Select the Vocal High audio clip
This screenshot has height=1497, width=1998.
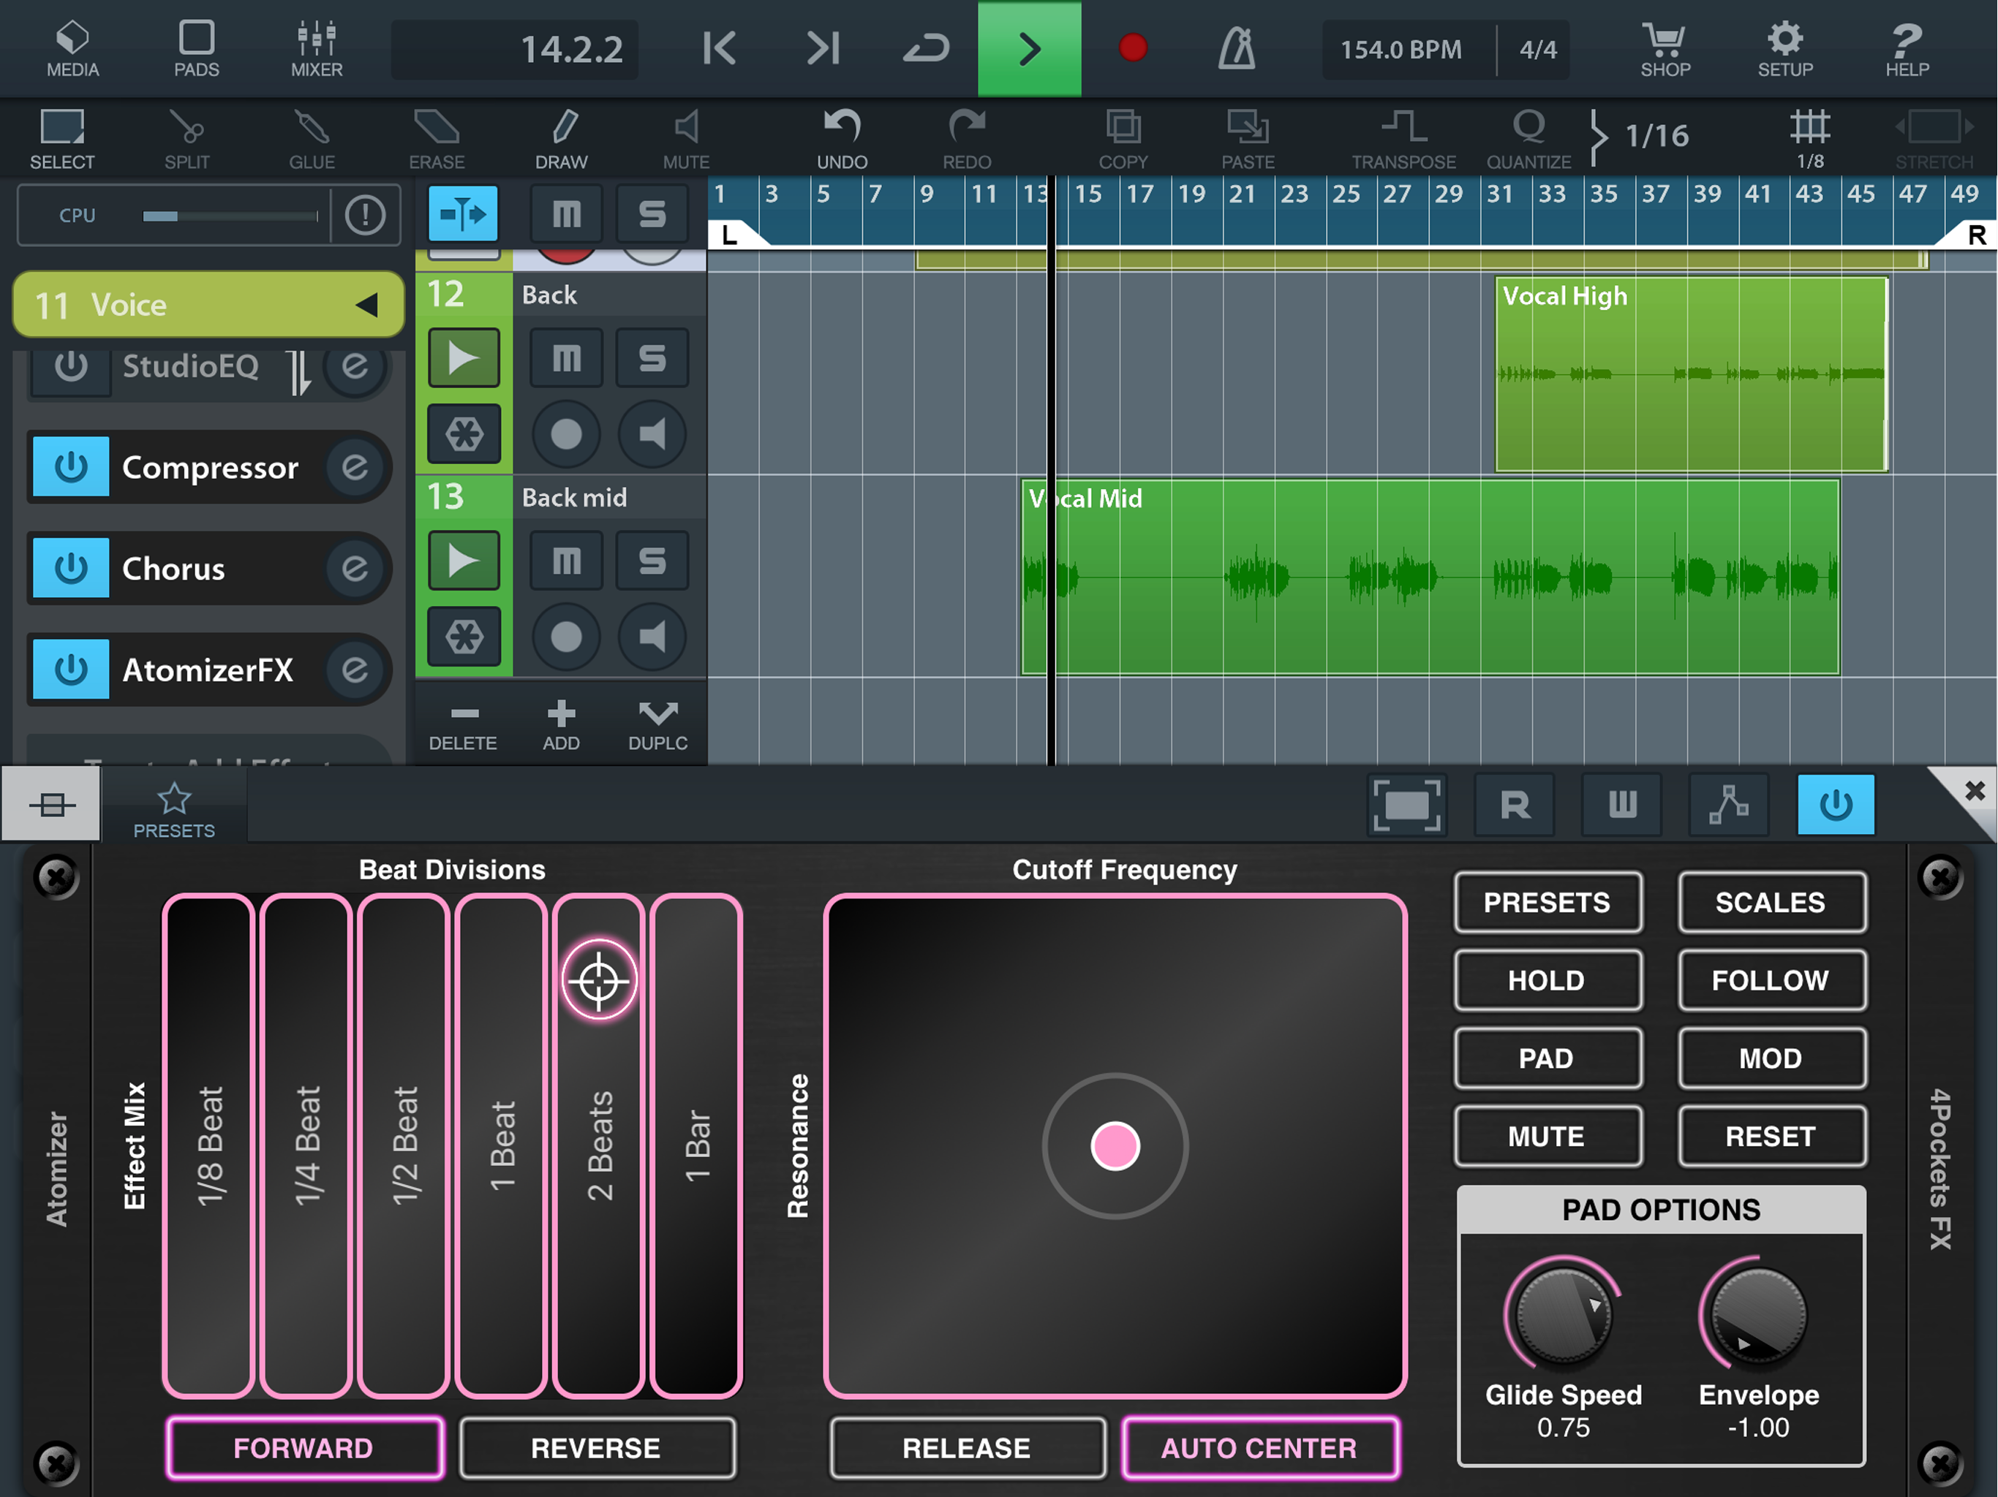coord(1690,375)
